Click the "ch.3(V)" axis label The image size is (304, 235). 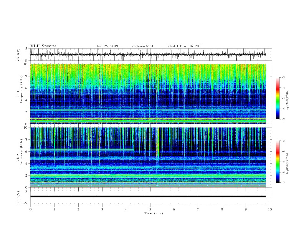(18, 197)
